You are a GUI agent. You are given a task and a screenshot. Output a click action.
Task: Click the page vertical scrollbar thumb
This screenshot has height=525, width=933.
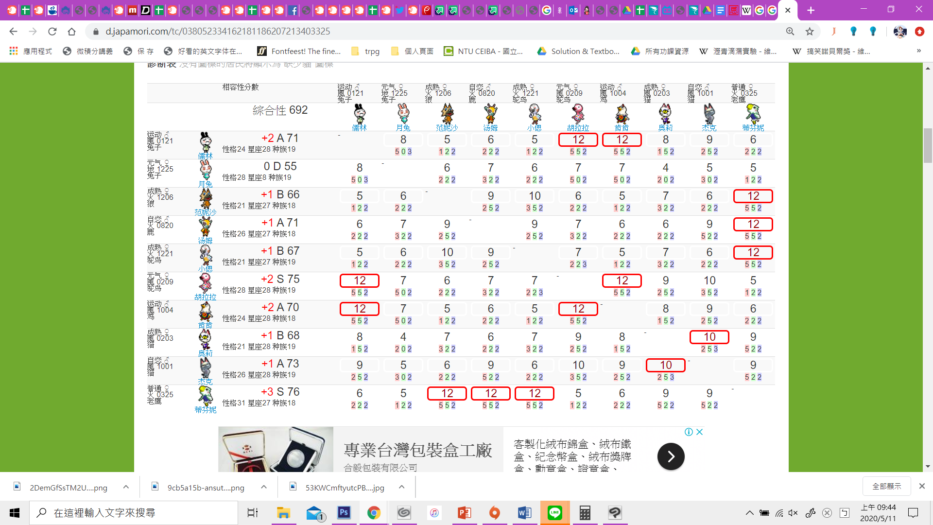point(928,145)
